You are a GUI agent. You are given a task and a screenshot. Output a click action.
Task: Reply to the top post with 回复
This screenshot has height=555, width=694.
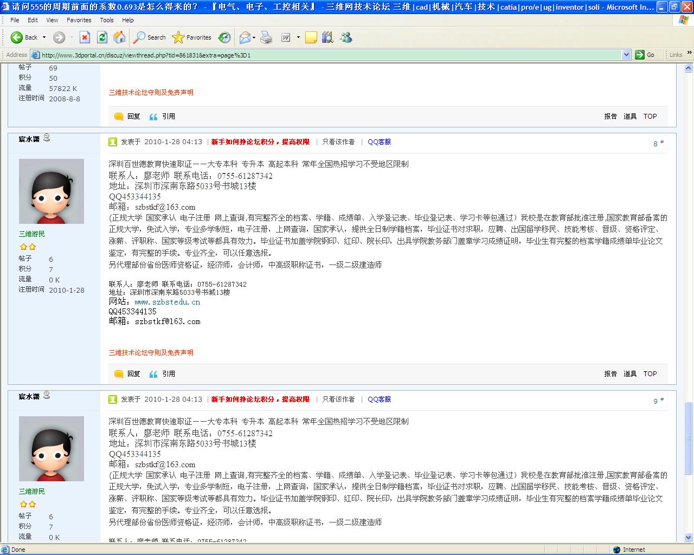pyautogui.click(x=127, y=117)
